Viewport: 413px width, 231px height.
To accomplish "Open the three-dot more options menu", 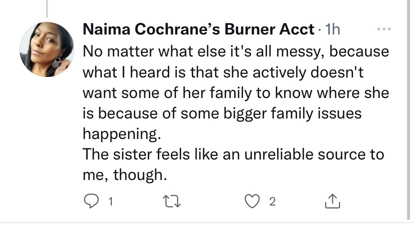I will [383, 28].
